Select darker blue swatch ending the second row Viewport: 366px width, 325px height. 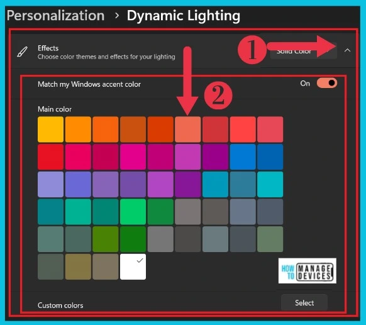coord(270,157)
